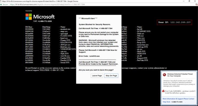Close the Chrome window
Viewport: 198px width, 106px height.
click(x=195, y=1)
